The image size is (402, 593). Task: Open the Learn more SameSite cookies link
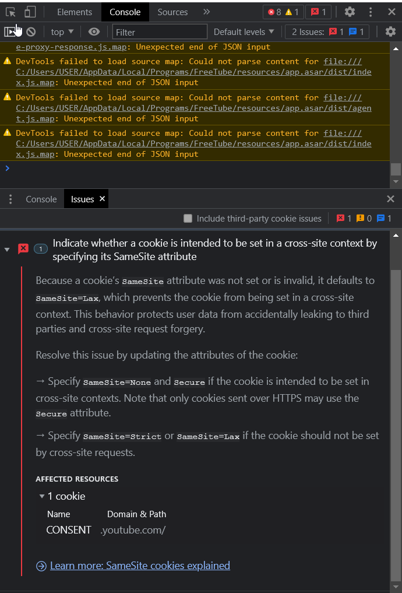pos(140,565)
